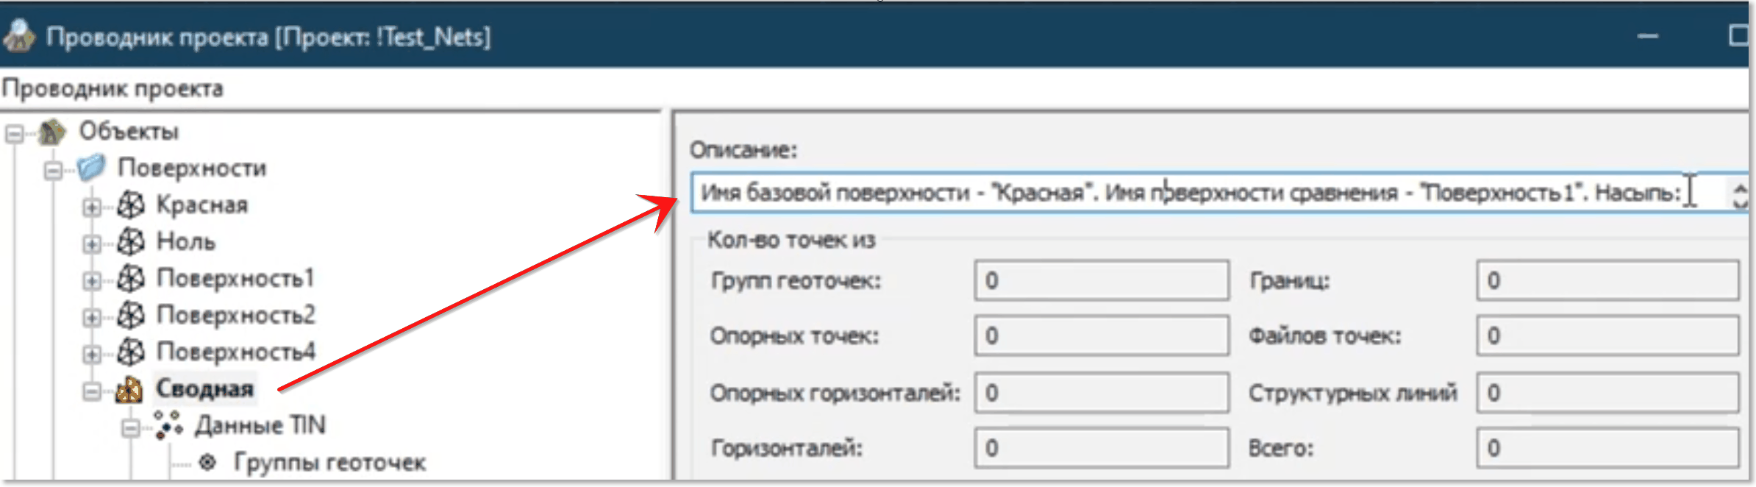The width and height of the screenshot is (1756, 487).
Task: Select the Поверхность2 item in tree
Action: click(x=235, y=315)
